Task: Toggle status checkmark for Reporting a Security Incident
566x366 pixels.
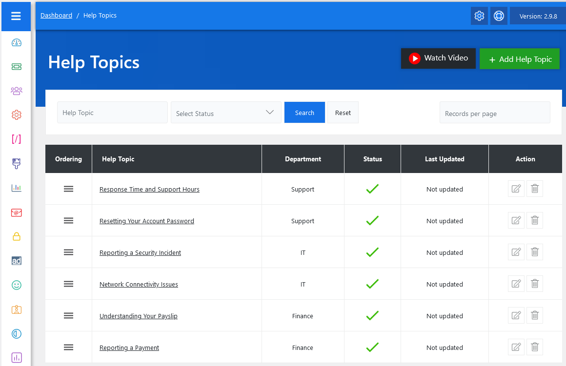Action: coord(372,252)
